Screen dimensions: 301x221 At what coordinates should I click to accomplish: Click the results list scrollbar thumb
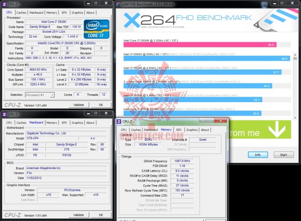pos(295,59)
